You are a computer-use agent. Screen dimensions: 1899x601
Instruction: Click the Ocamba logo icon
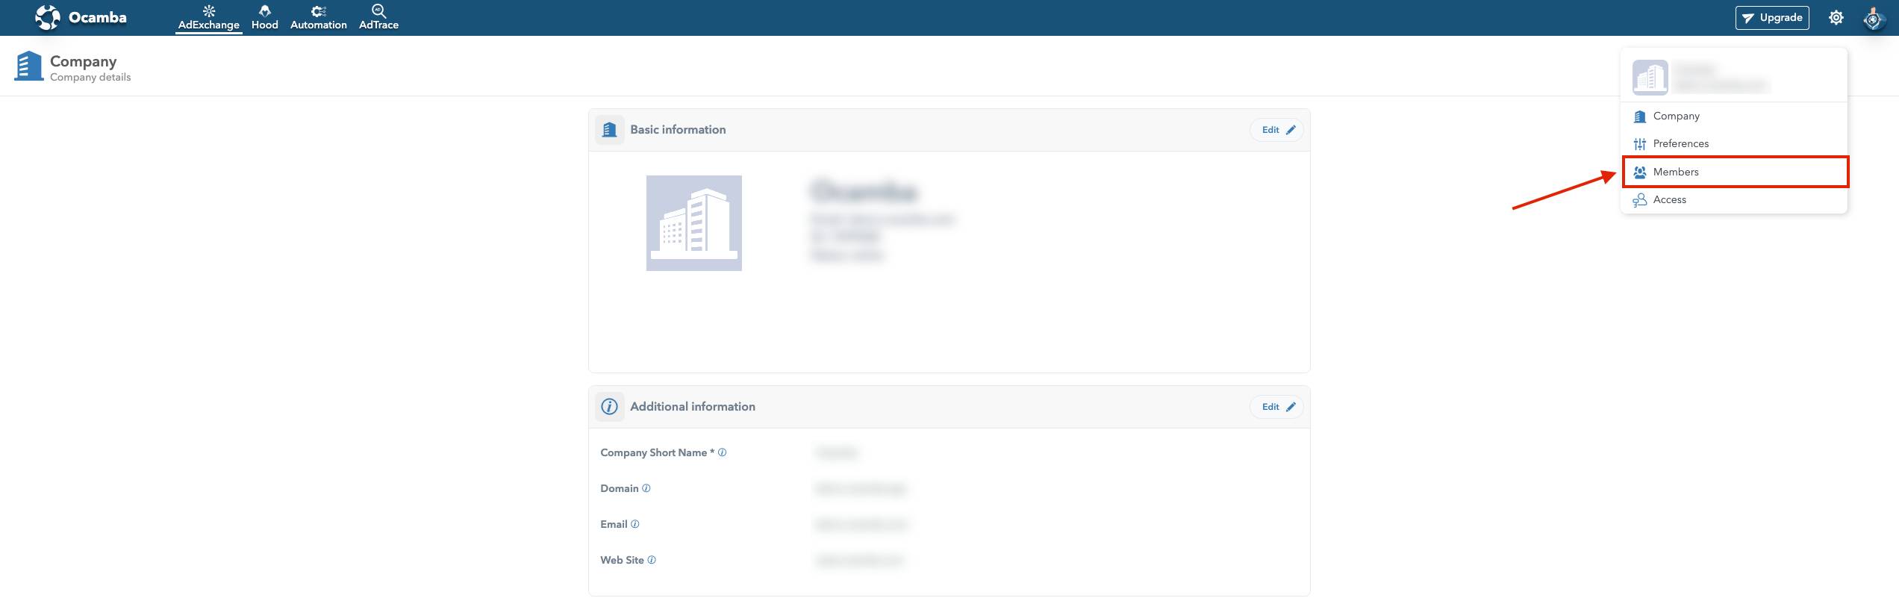coord(48,17)
